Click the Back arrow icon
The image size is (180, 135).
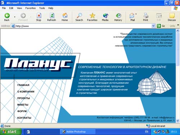tap(7, 15)
